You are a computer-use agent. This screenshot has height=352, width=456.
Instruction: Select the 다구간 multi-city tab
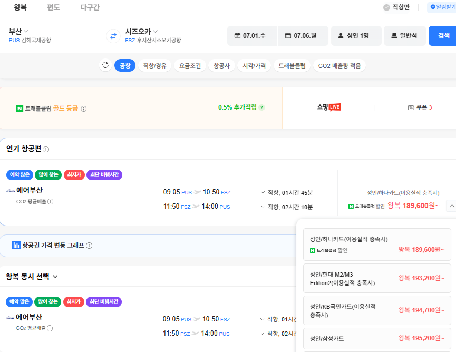tap(90, 7)
